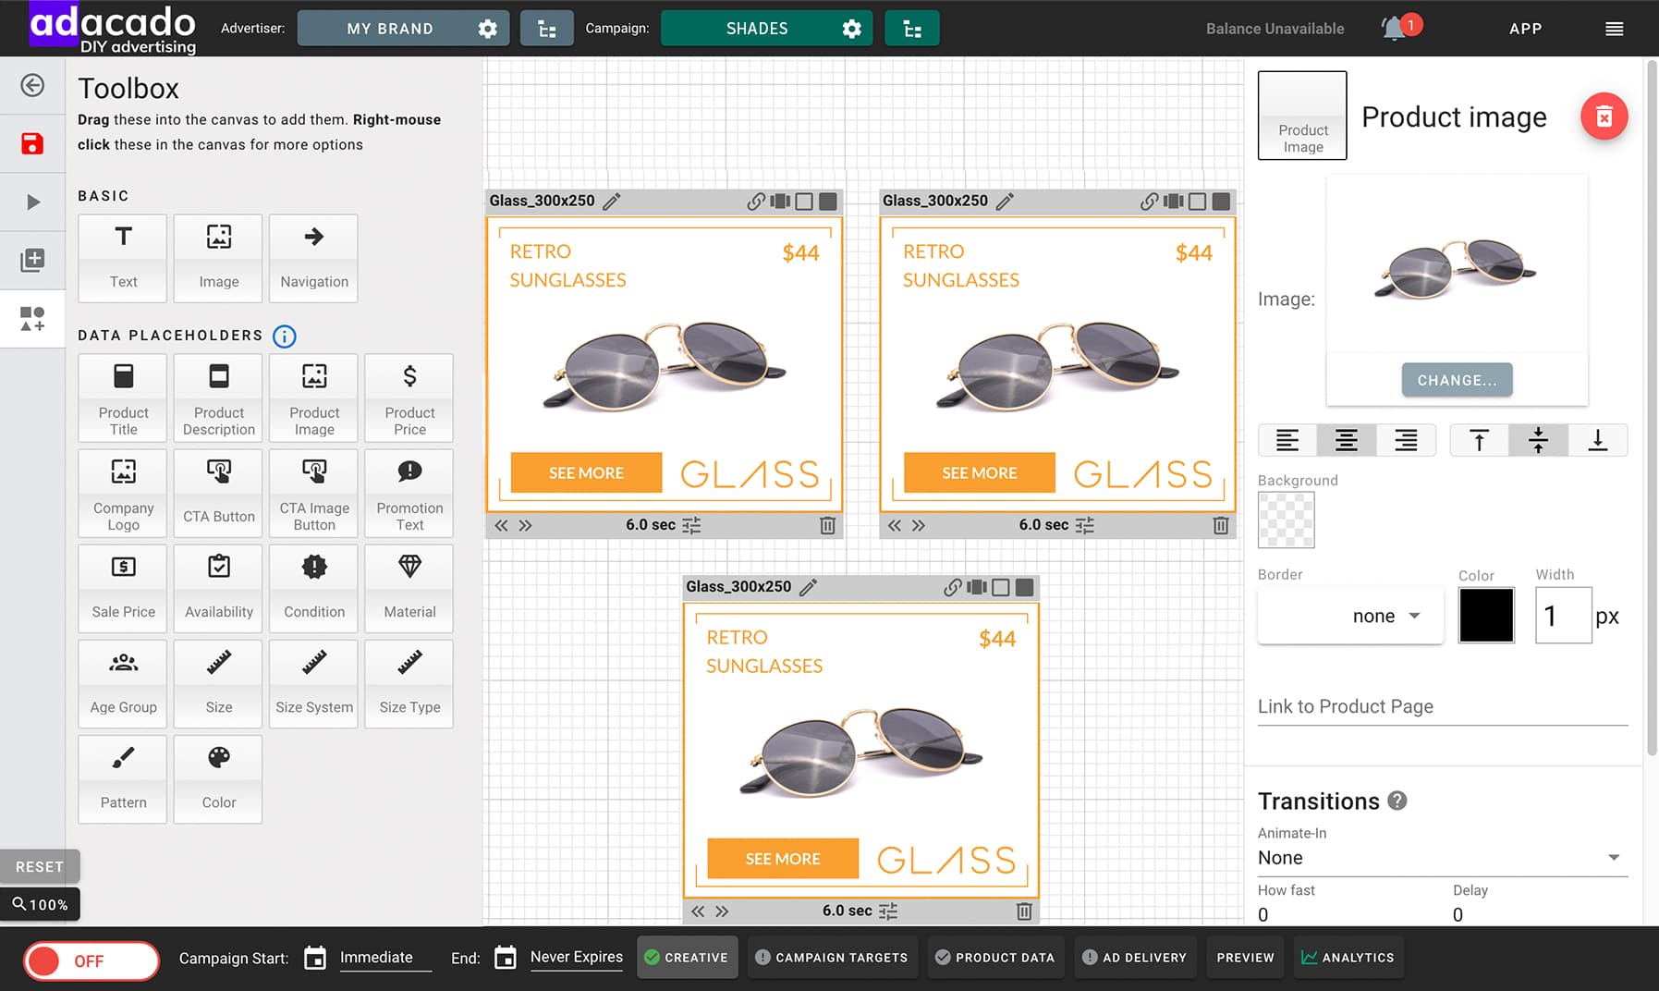
Task: Toggle the campaign OFF switch
Action: [91, 960]
